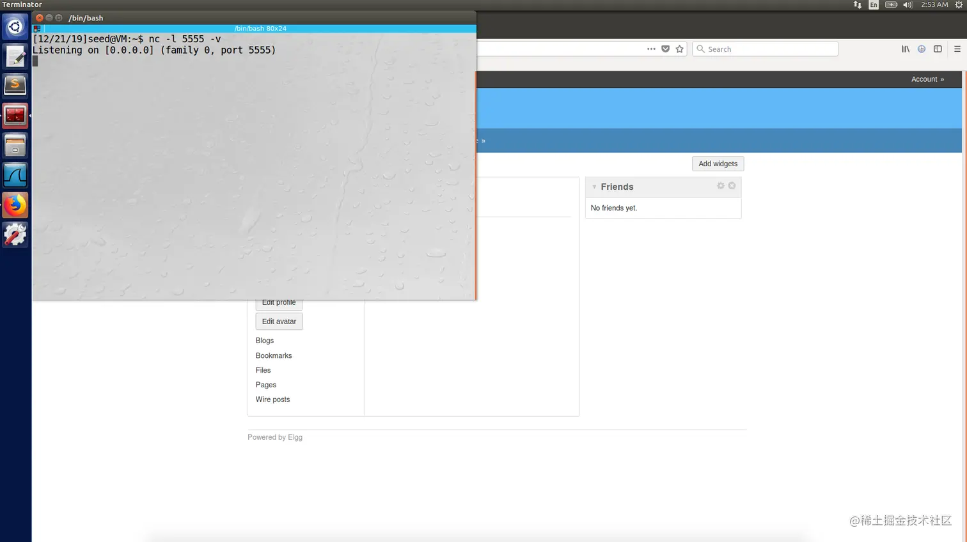This screenshot has width=967, height=542.
Task: Open the Blogs link in profile menu
Action: 265,341
